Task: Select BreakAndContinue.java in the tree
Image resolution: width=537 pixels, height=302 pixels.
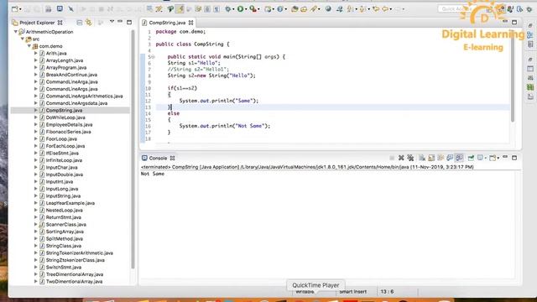Action: click(x=71, y=75)
